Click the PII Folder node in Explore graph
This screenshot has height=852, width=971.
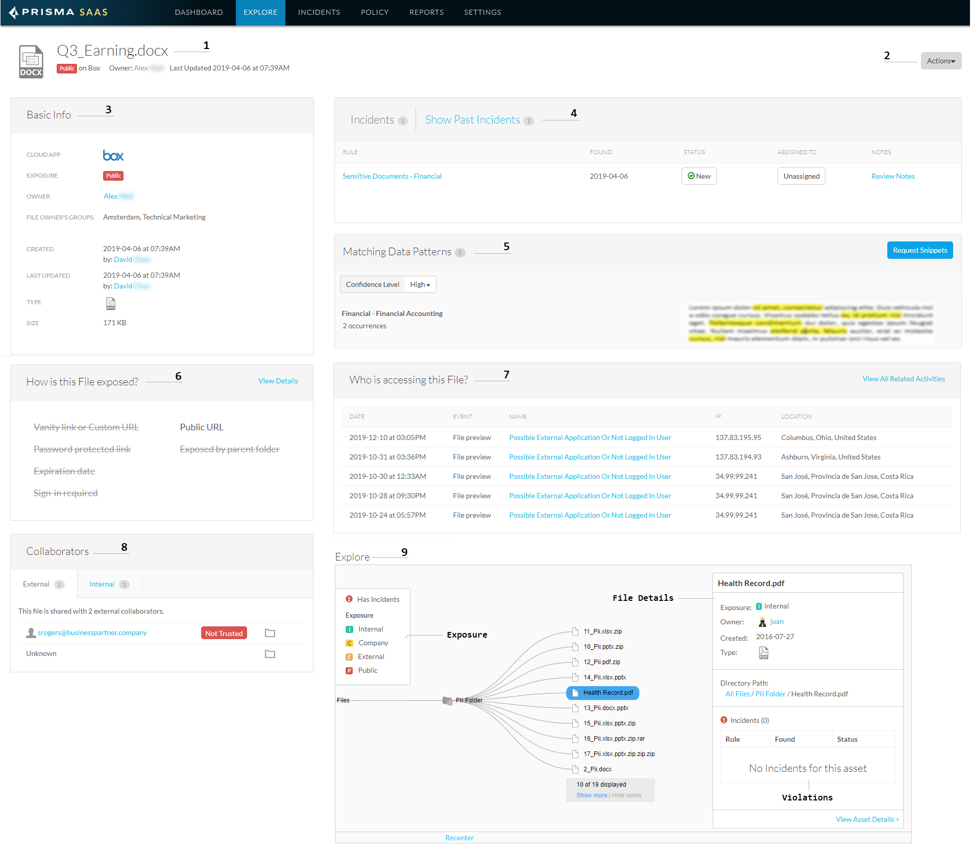(x=448, y=700)
